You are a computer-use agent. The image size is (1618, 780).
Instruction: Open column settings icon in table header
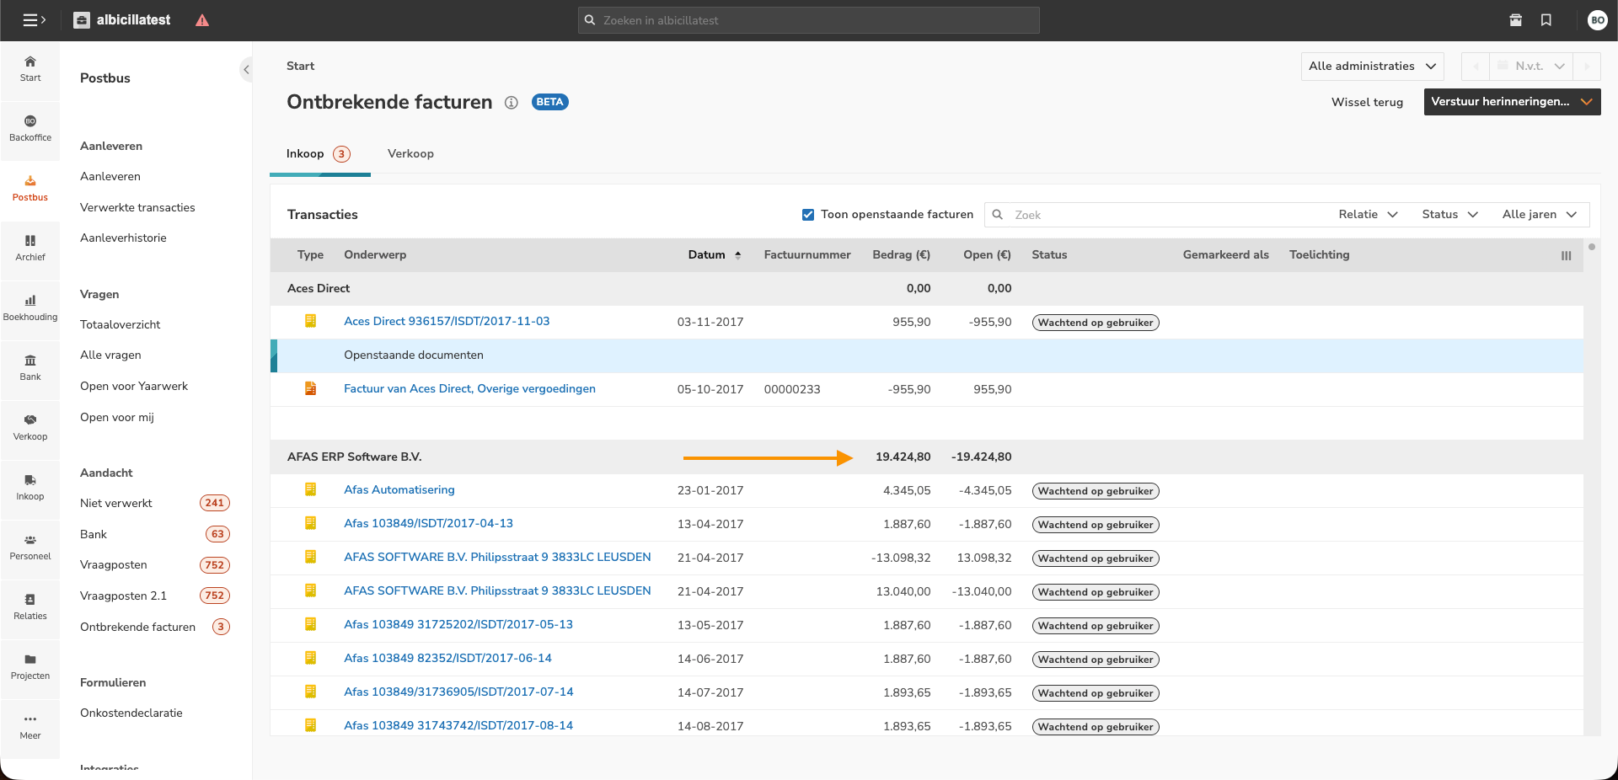coord(1566,255)
